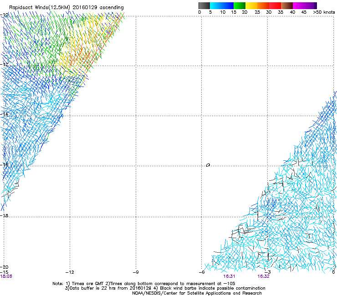Screen dimensions: 337x296
Task: Click the purple '16:32' time label
Action: [264, 276]
